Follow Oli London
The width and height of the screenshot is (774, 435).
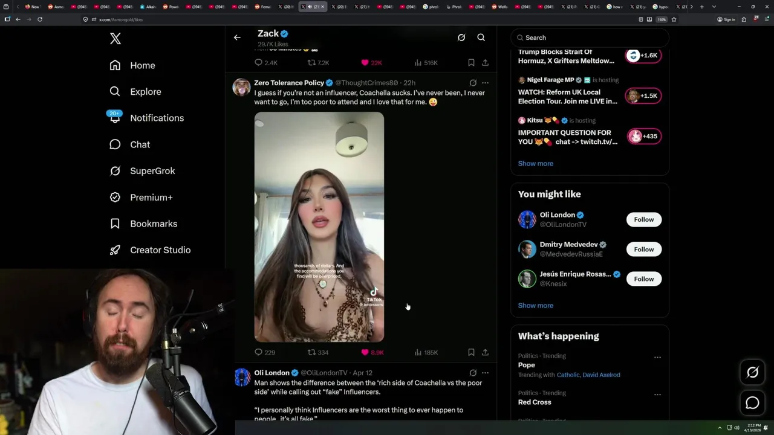(x=643, y=219)
